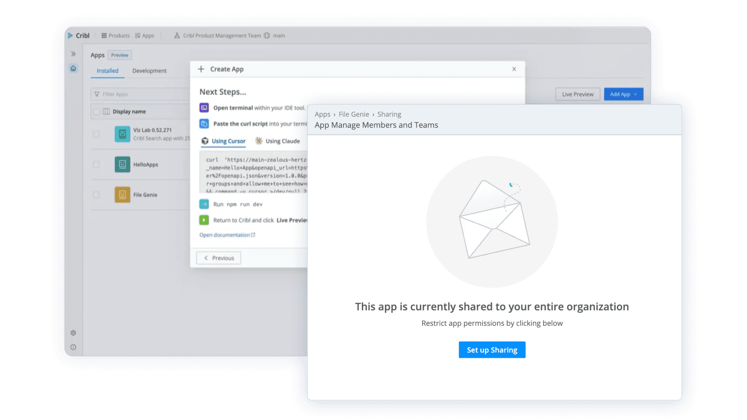Viewport: 747px width, 420px height.
Task: Open settings gear in left sidebar
Action: point(73,333)
